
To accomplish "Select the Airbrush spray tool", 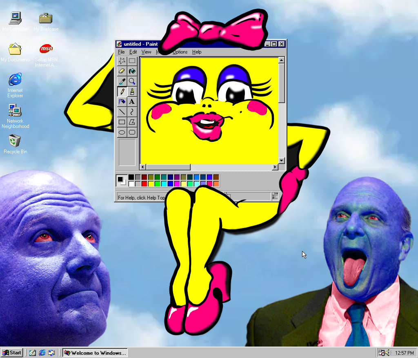I will click(x=122, y=101).
